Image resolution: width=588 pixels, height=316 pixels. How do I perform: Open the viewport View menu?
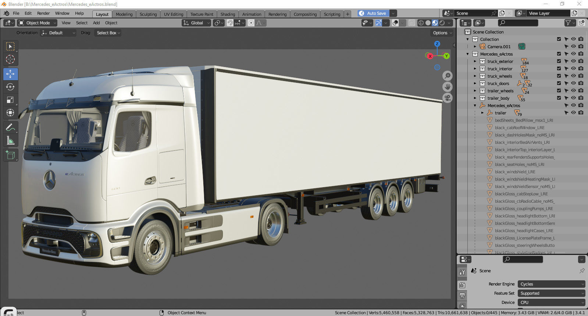point(66,23)
